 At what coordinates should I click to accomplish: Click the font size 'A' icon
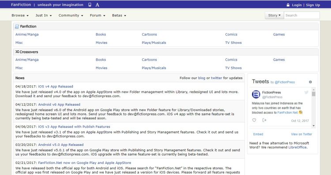coord(97,5)
